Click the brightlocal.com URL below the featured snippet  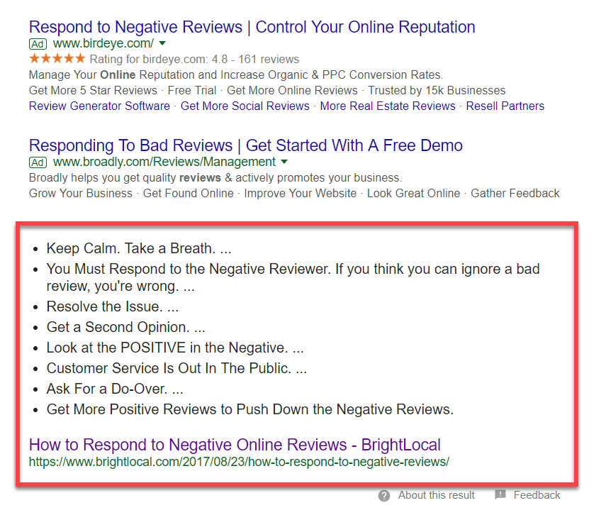click(239, 461)
